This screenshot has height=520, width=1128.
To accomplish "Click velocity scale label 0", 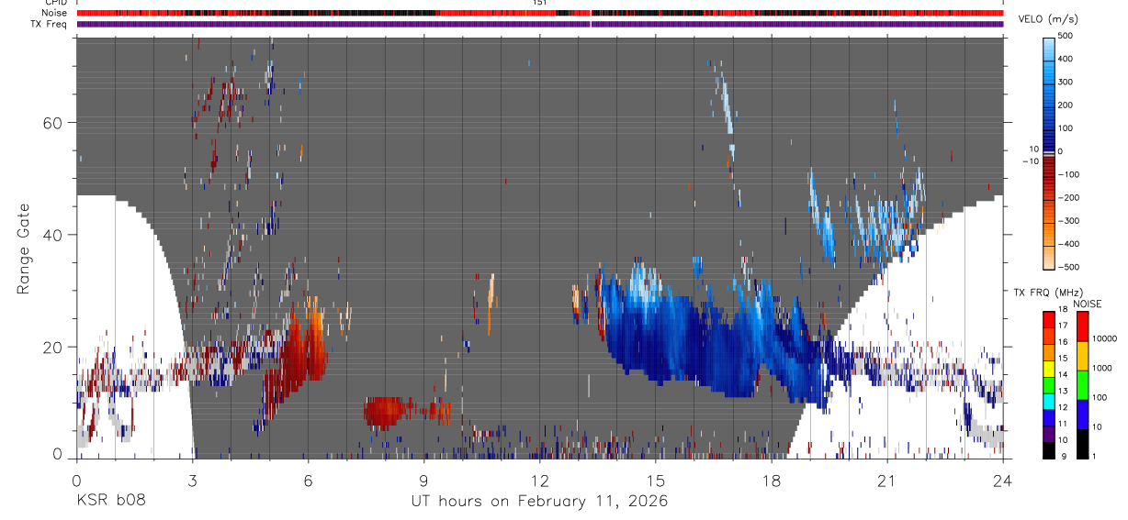I will [x=1060, y=151].
